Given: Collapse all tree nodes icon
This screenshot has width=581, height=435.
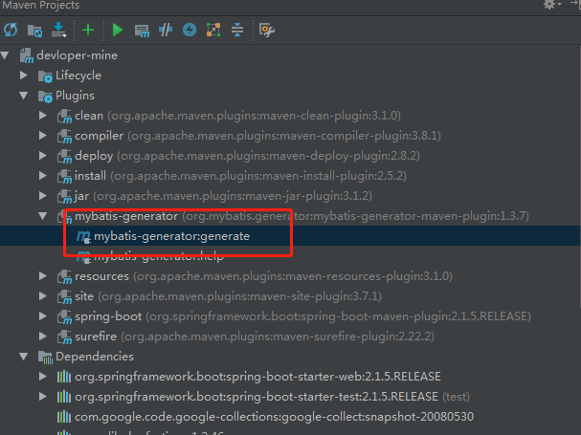Looking at the screenshot, I should (237, 30).
